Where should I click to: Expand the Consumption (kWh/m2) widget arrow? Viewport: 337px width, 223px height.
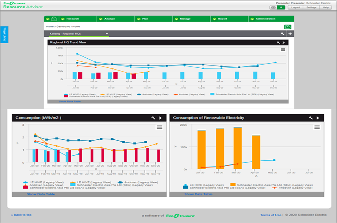(160, 118)
